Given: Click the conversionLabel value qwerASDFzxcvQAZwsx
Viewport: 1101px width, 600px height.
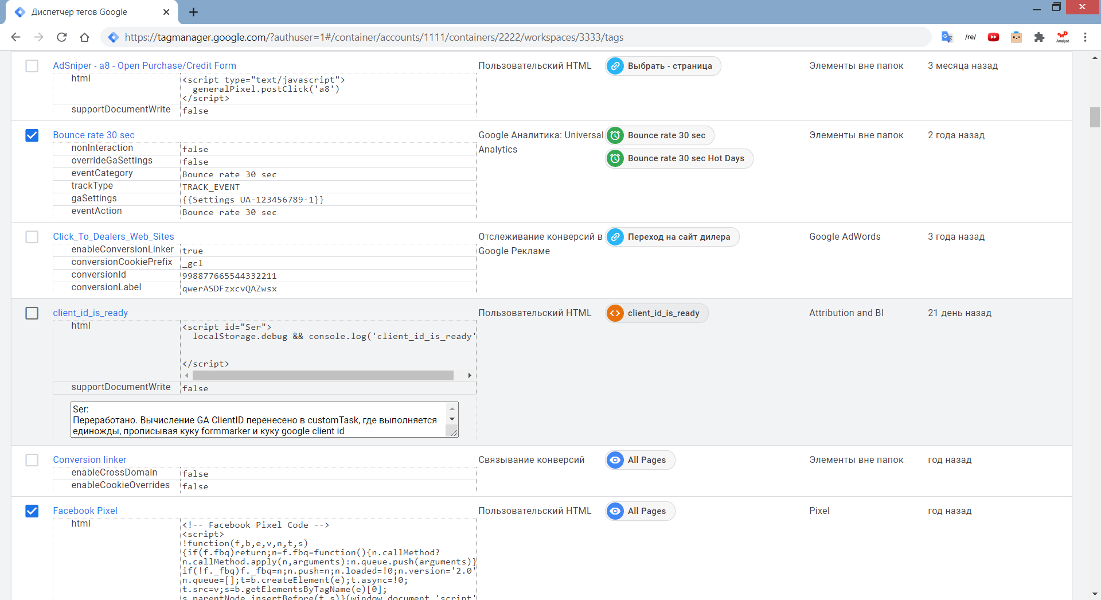Looking at the screenshot, I should [x=229, y=289].
